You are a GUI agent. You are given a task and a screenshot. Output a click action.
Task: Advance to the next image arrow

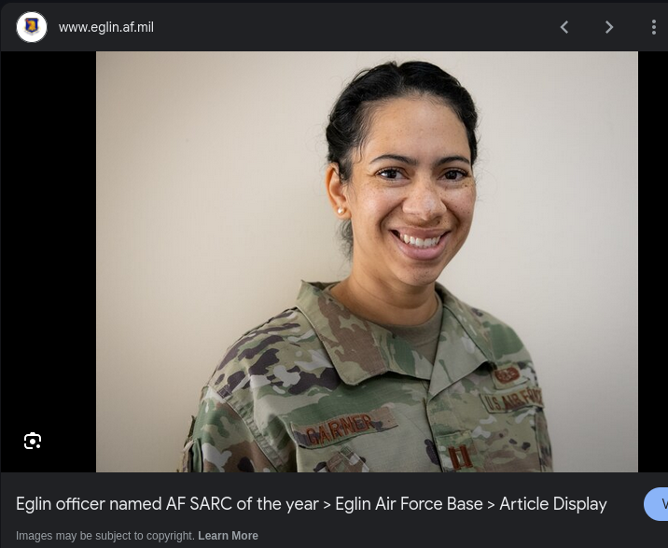(x=609, y=27)
